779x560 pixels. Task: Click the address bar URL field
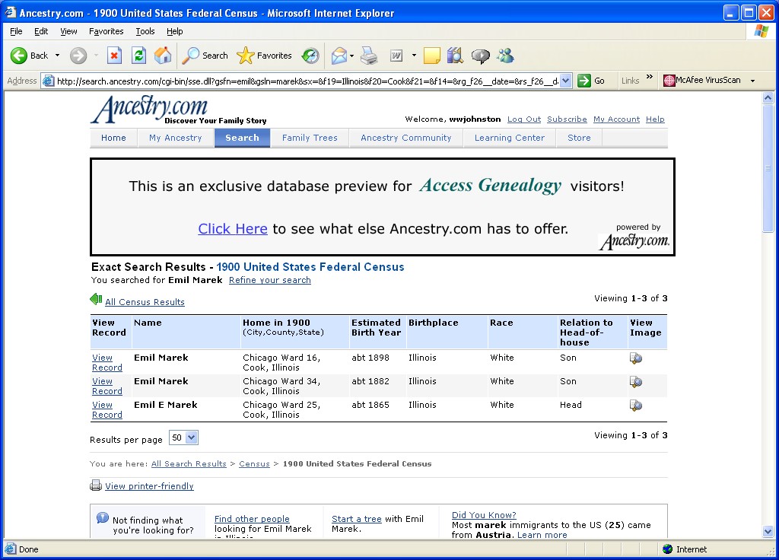pos(307,81)
